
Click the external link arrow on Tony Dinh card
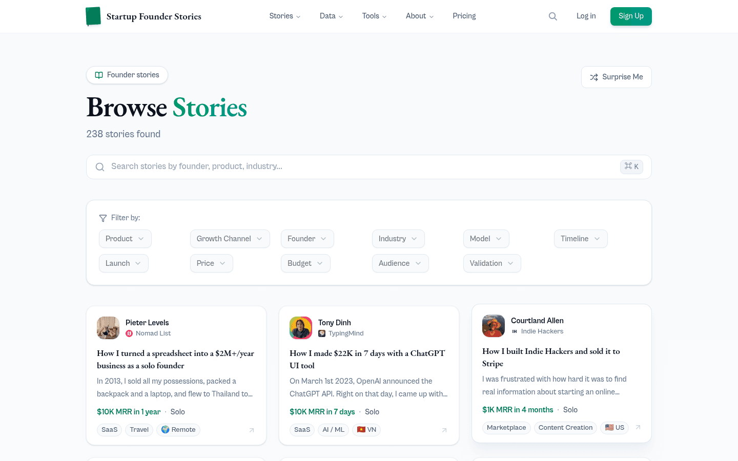coord(444,430)
